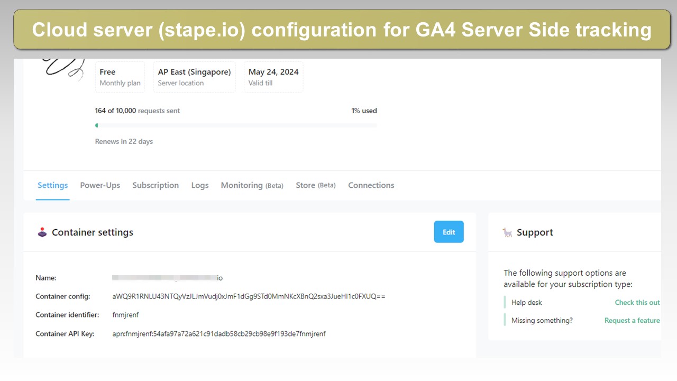Screen dimensions: 677x381
Task: Switch to the Power-Ups tab
Action: click(x=100, y=185)
